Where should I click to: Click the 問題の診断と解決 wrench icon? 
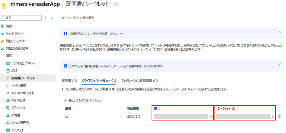click(x=2, y=49)
